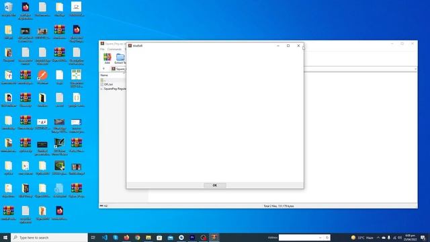Image resolution: width=430 pixels, height=242 pixels.
Task: Open Firefox from the taskbar
Action: 126,237
